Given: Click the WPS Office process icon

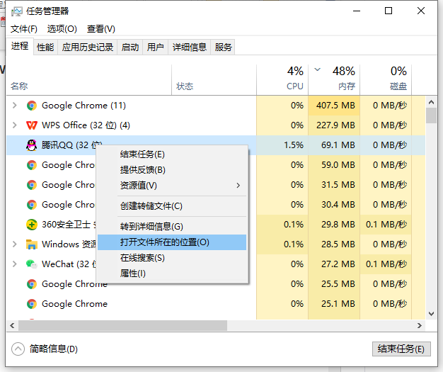Looking at the screenshot, I should click(x=31, y=125).
